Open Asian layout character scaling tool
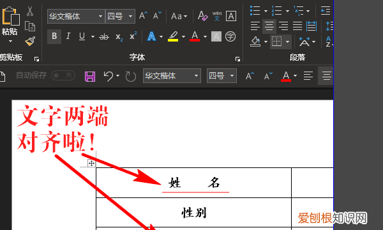Viewport: 383px width, 230px height. 304,42
